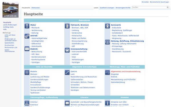Image resolution: width=171 pixels, height=107 pixels.
Task: Open Links auf diese Seite
Action: [x=10, y=36]
